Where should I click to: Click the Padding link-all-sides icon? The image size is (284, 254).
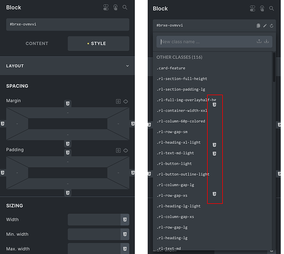click(x=126, y=150)
